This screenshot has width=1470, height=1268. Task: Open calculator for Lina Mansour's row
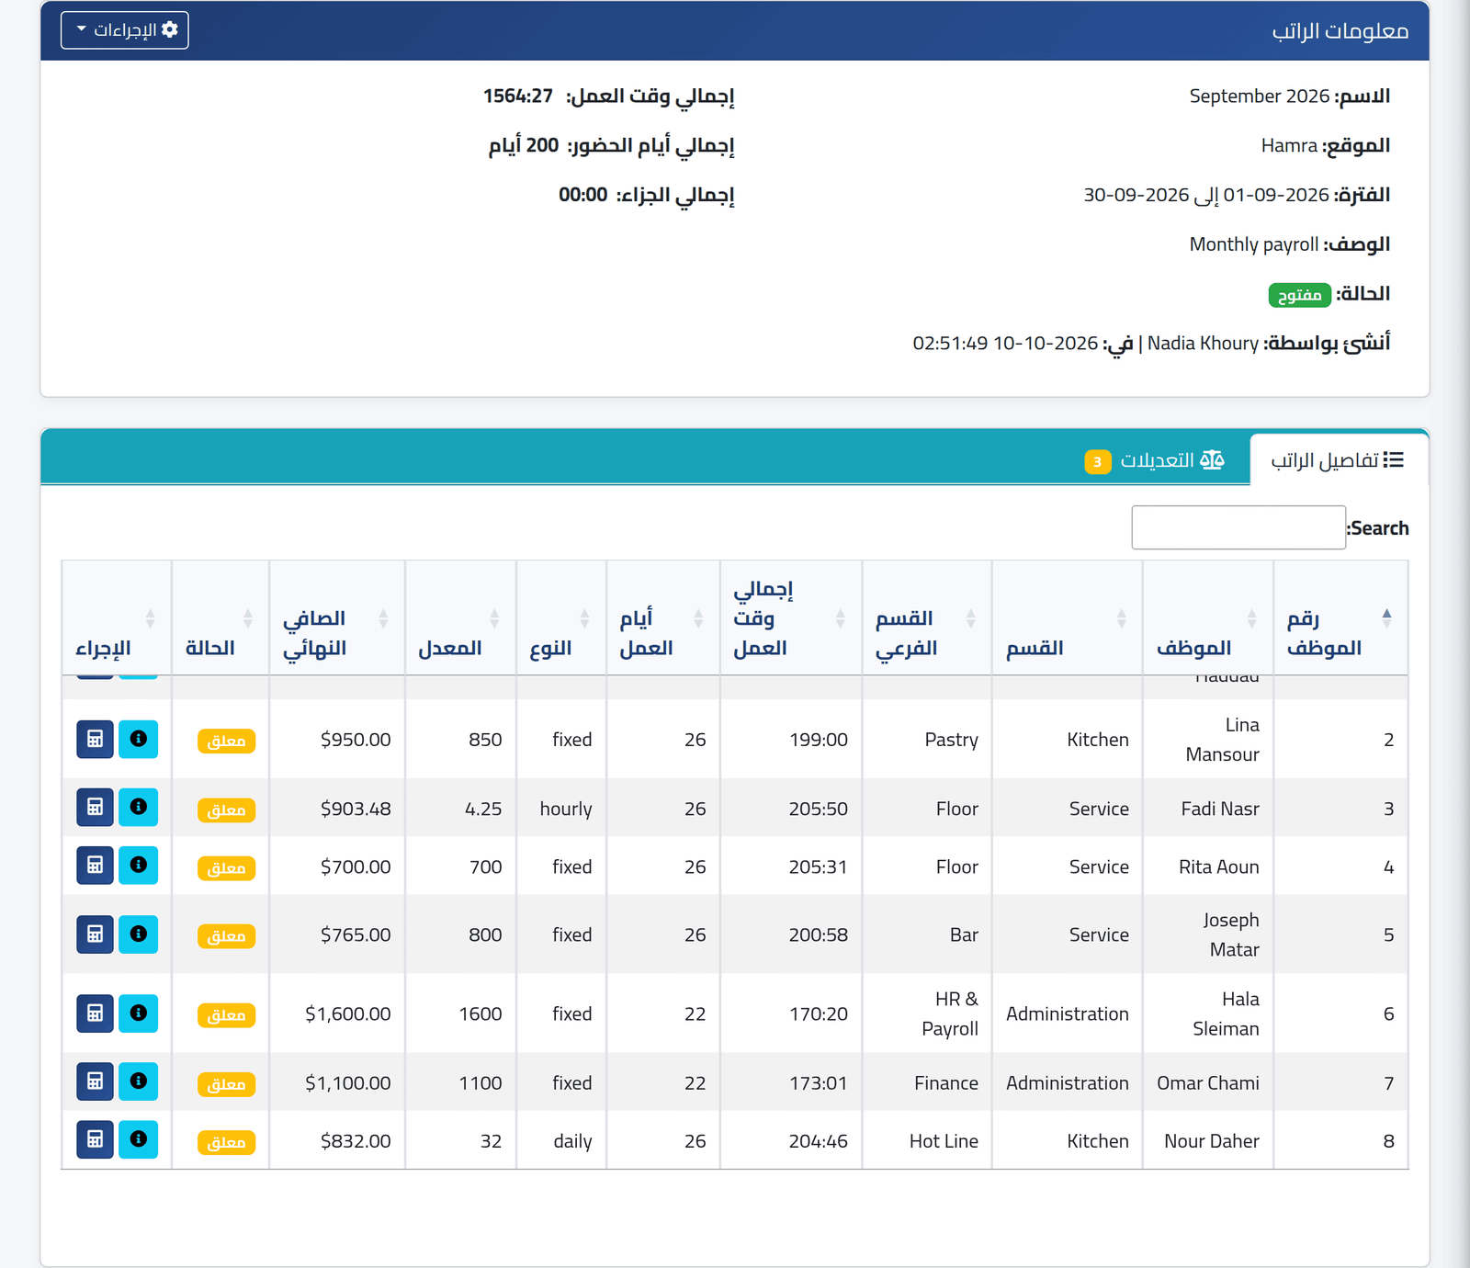95,739
